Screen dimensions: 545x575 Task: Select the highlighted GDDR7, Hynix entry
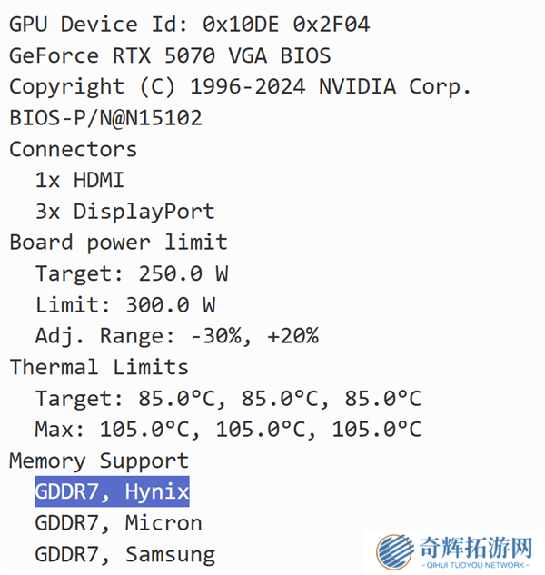pyautogui.click(x=112, y=492)
